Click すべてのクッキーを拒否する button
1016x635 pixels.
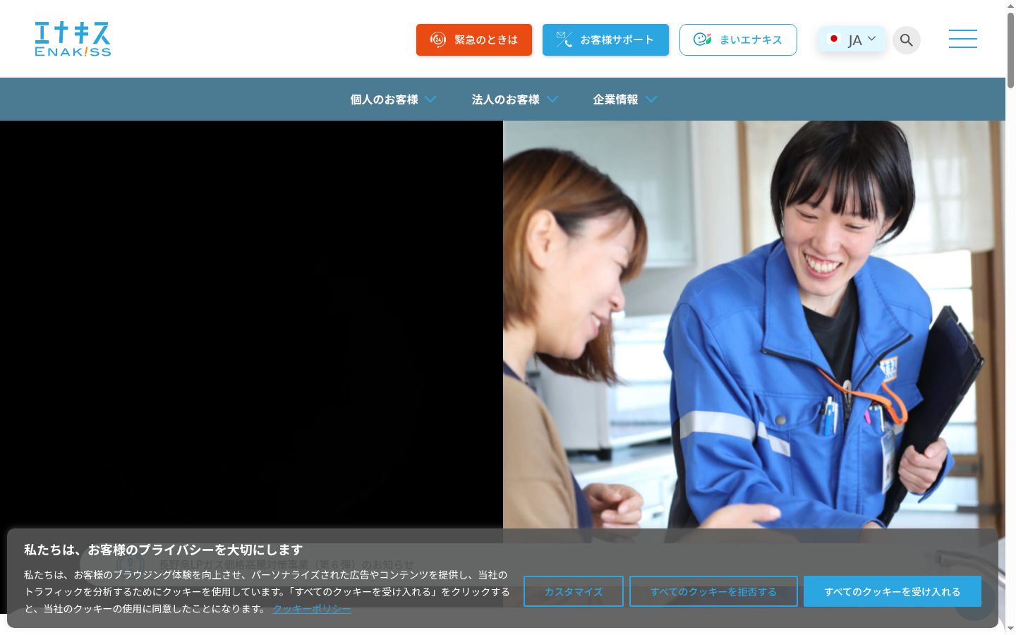[x=713, y=591]
